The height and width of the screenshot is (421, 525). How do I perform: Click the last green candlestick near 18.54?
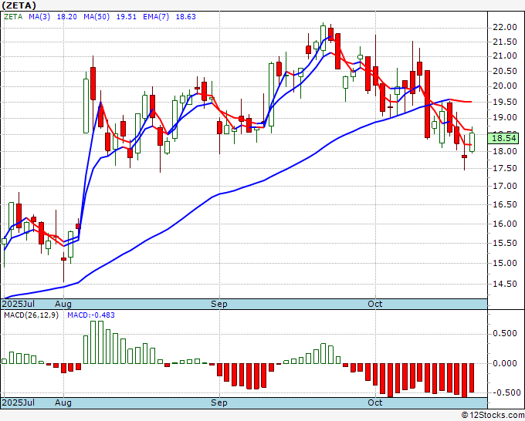tap(472, 142)
